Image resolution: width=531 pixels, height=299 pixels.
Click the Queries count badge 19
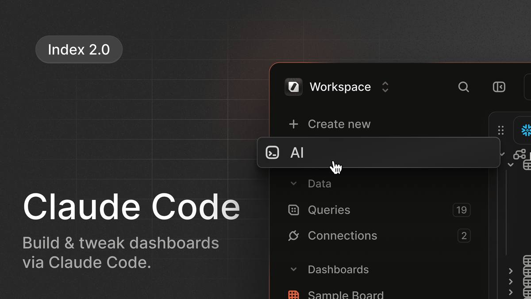(462, 210)
